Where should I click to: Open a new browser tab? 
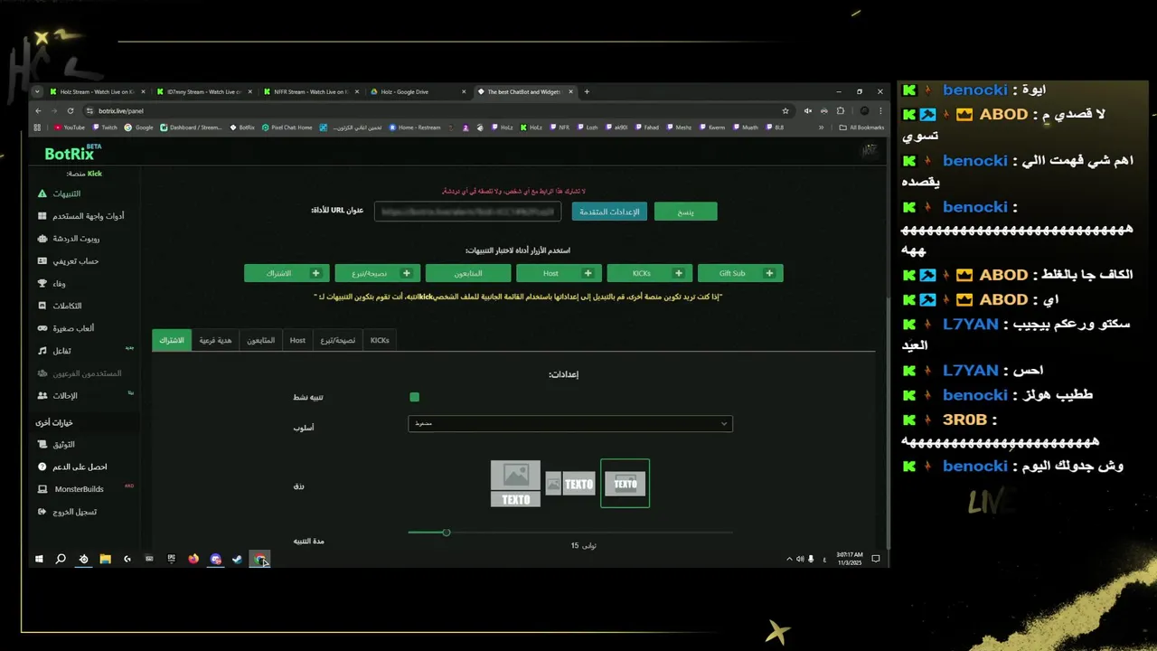coord(587,91)
